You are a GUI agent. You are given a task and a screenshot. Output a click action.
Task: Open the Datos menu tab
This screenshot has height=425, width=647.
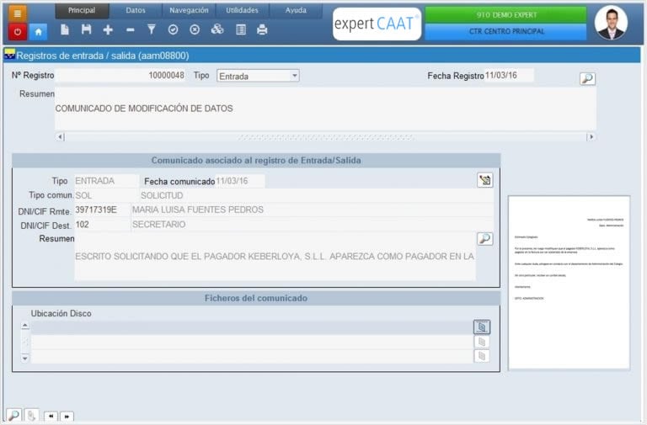point(136,10)
